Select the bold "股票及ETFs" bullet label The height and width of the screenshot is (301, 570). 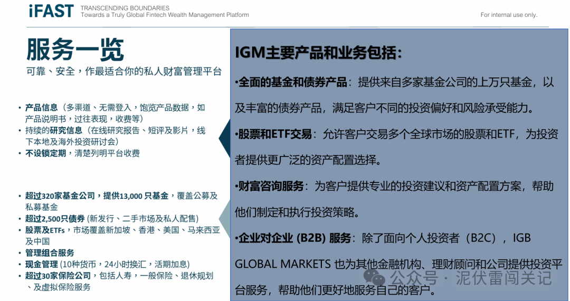(x=45, y=230)
